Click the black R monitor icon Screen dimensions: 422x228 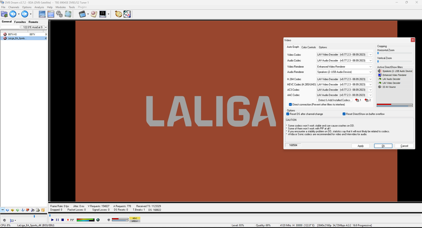pos(103,14)
